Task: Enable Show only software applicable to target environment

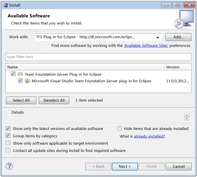Action: (x=8, y=143)
